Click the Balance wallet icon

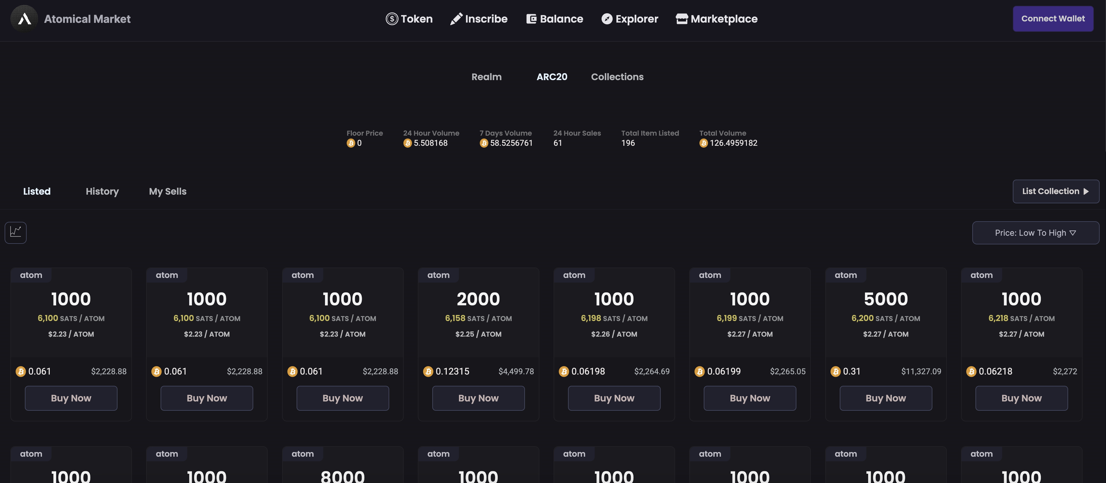pos(531,19)
